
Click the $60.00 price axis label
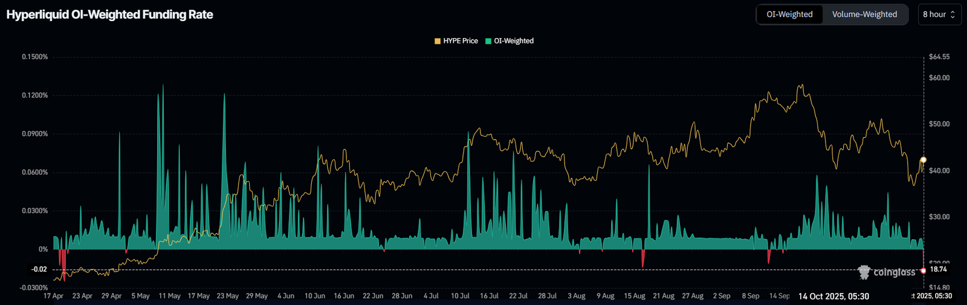(939, 78)
